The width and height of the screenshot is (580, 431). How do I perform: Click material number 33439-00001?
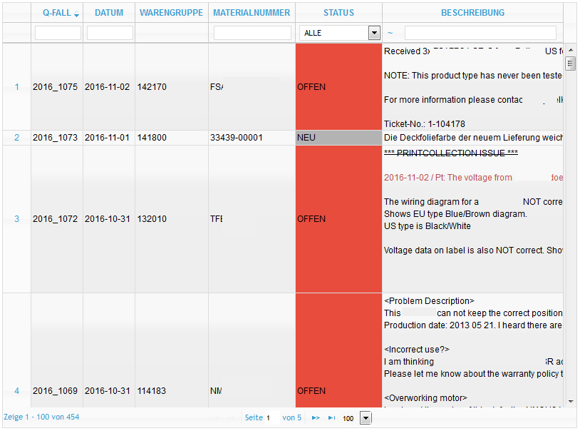tap(237, 138)
